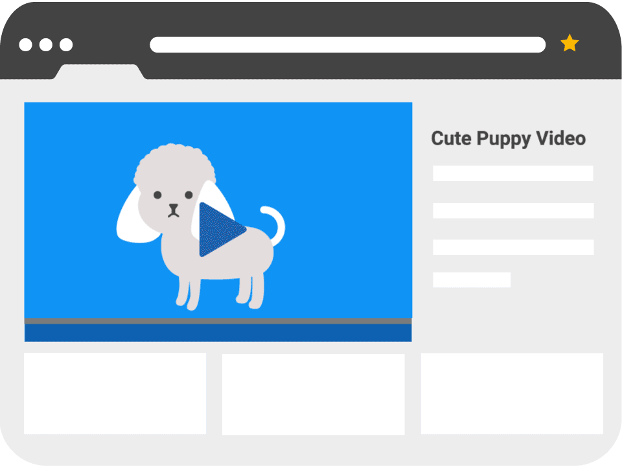Image resolution: width=622 pixels, height=467 pixels.
Task: Expand the second sidebar placeholder row
Action: pos(513,210)
